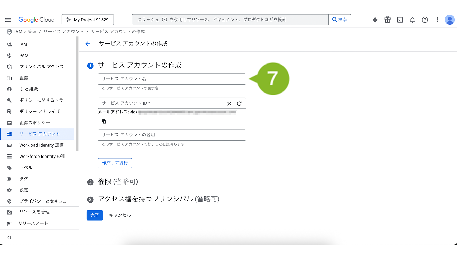This screenshot has width=457, height=257.
Task: Click the 作成して続行 button
Action: 115,163
